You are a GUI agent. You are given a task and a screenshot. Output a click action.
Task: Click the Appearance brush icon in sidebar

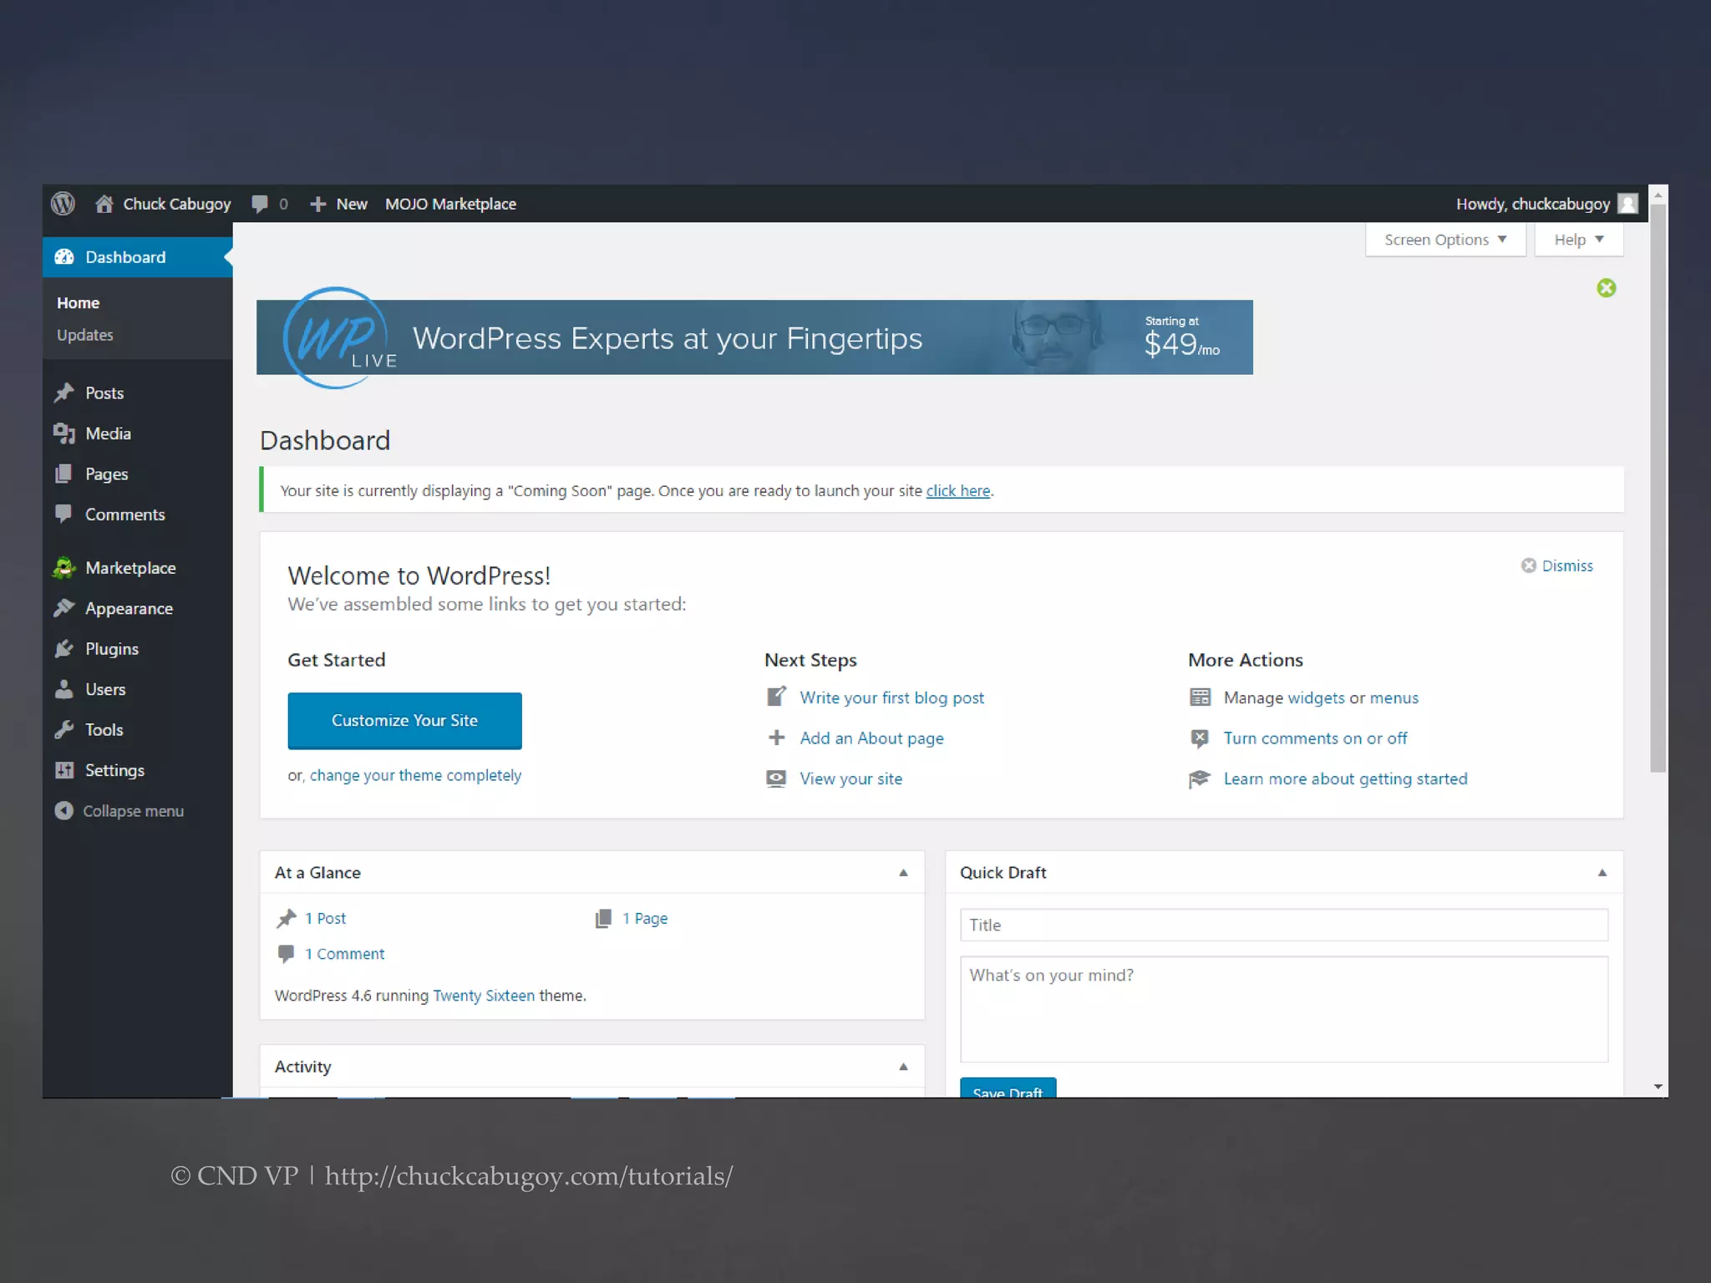[64, 608]
